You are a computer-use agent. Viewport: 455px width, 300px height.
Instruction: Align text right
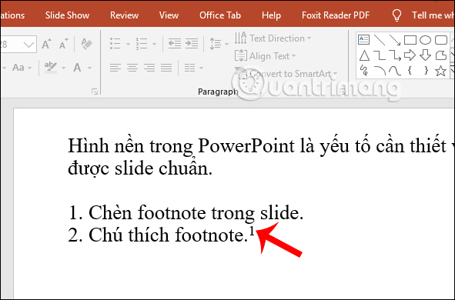tap(149, 68)
